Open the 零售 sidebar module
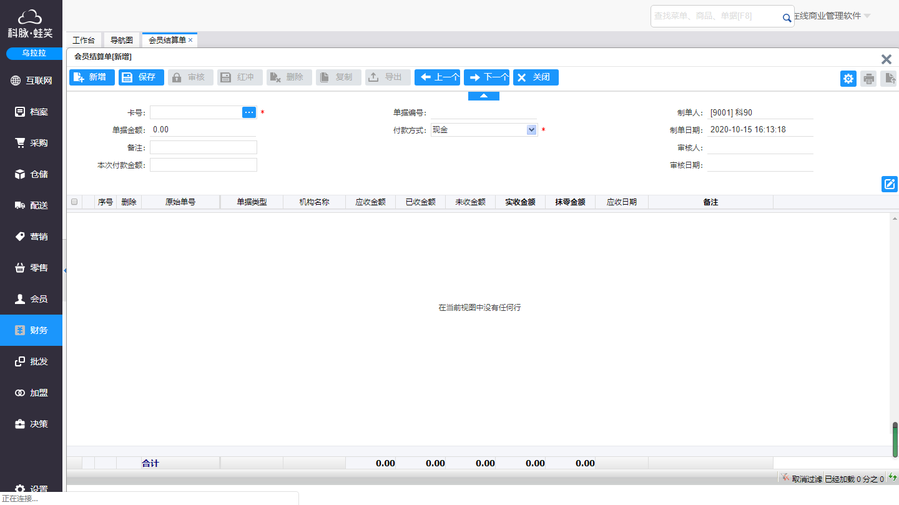The width and height of the screenshot is (899, 505). (31, 268)
